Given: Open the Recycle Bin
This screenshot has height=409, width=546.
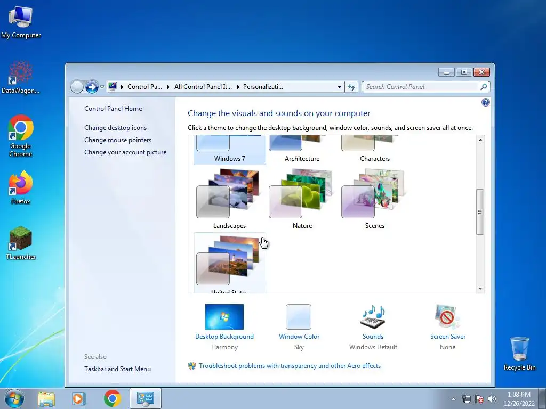Looking at the screenshot, I should point(519,354).
